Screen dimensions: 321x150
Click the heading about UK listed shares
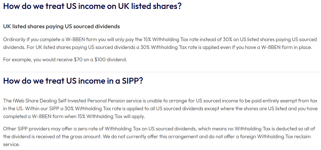pos(92,6)
